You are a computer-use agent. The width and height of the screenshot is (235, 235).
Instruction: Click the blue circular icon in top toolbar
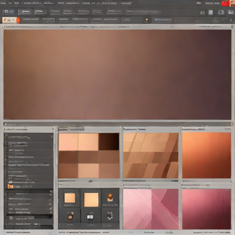click(211, 12)
